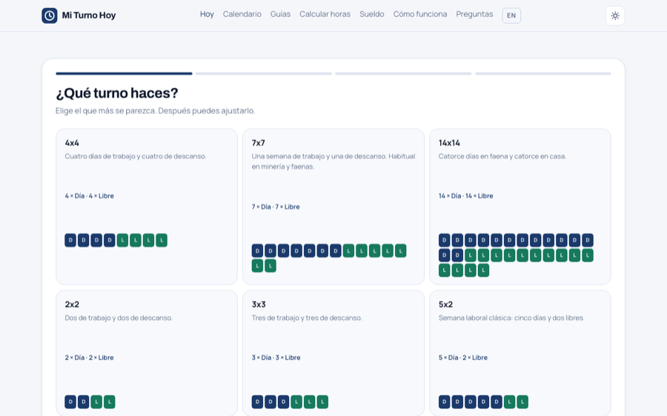Click '¿Qué turno haces?' heading
Image resolution: width=667 pixels, height=416 pixels.
click(117, 93)
